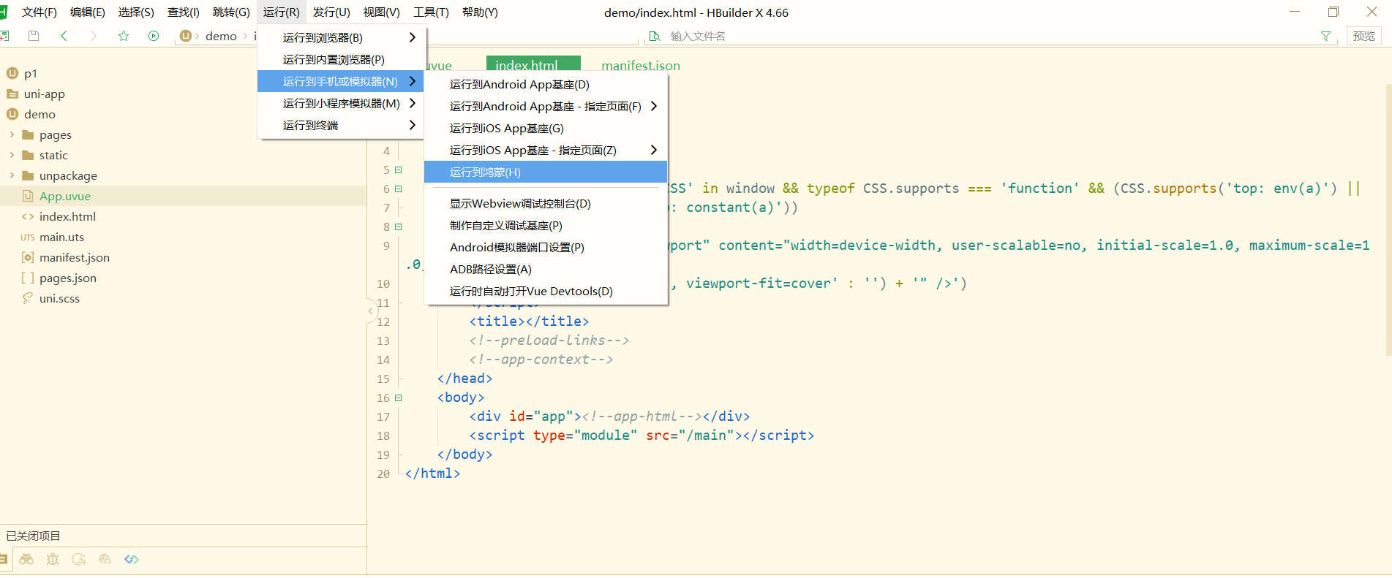Viewport: 1392px width, 578px height.
Task: Select 运行到鸿蒙(H)
Action: point(546,172)
